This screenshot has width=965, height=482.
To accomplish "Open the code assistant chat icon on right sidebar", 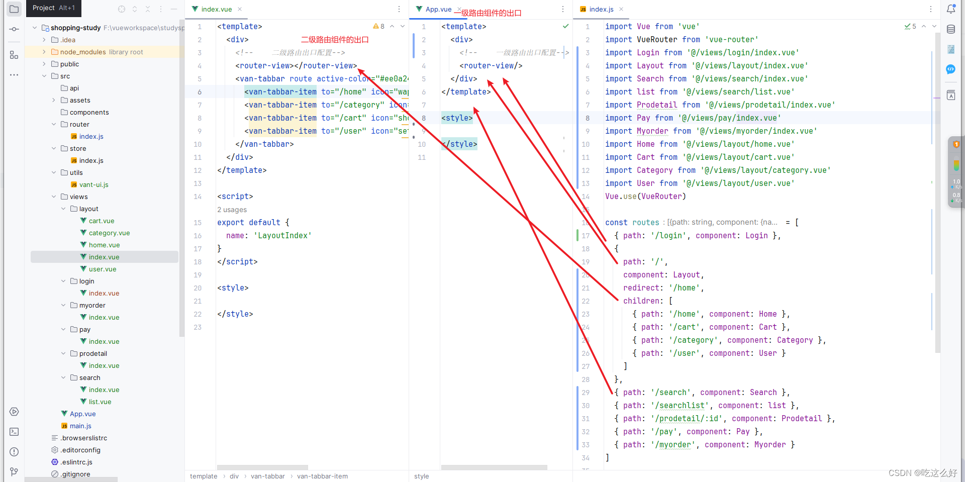I will pos(951,69).
